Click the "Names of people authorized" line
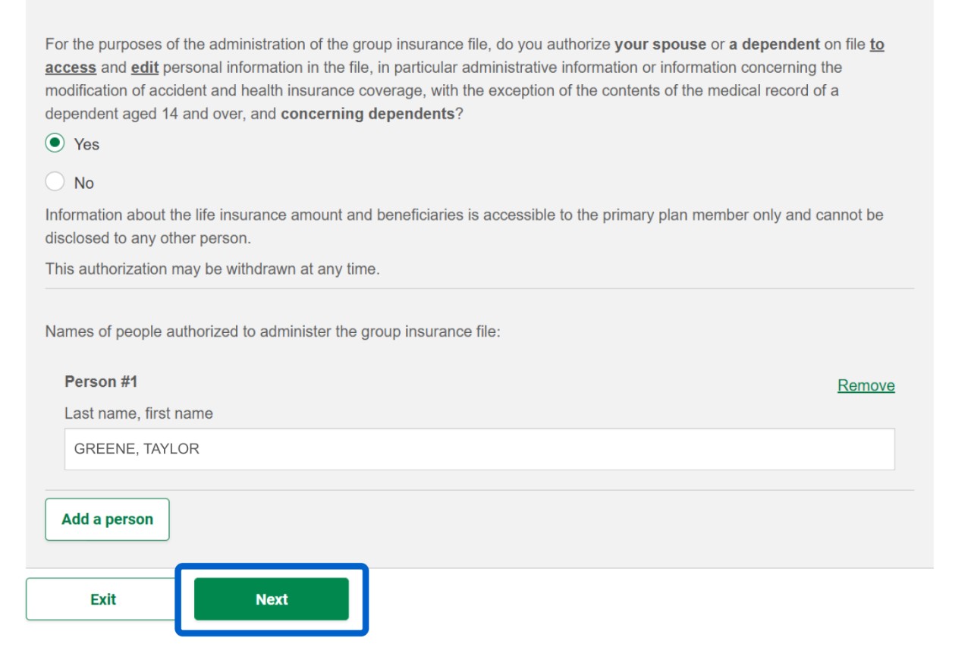The height and width of the screenshot is (647, 971). point(272,331)
